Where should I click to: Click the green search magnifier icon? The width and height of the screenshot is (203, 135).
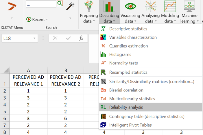point(60,3)
